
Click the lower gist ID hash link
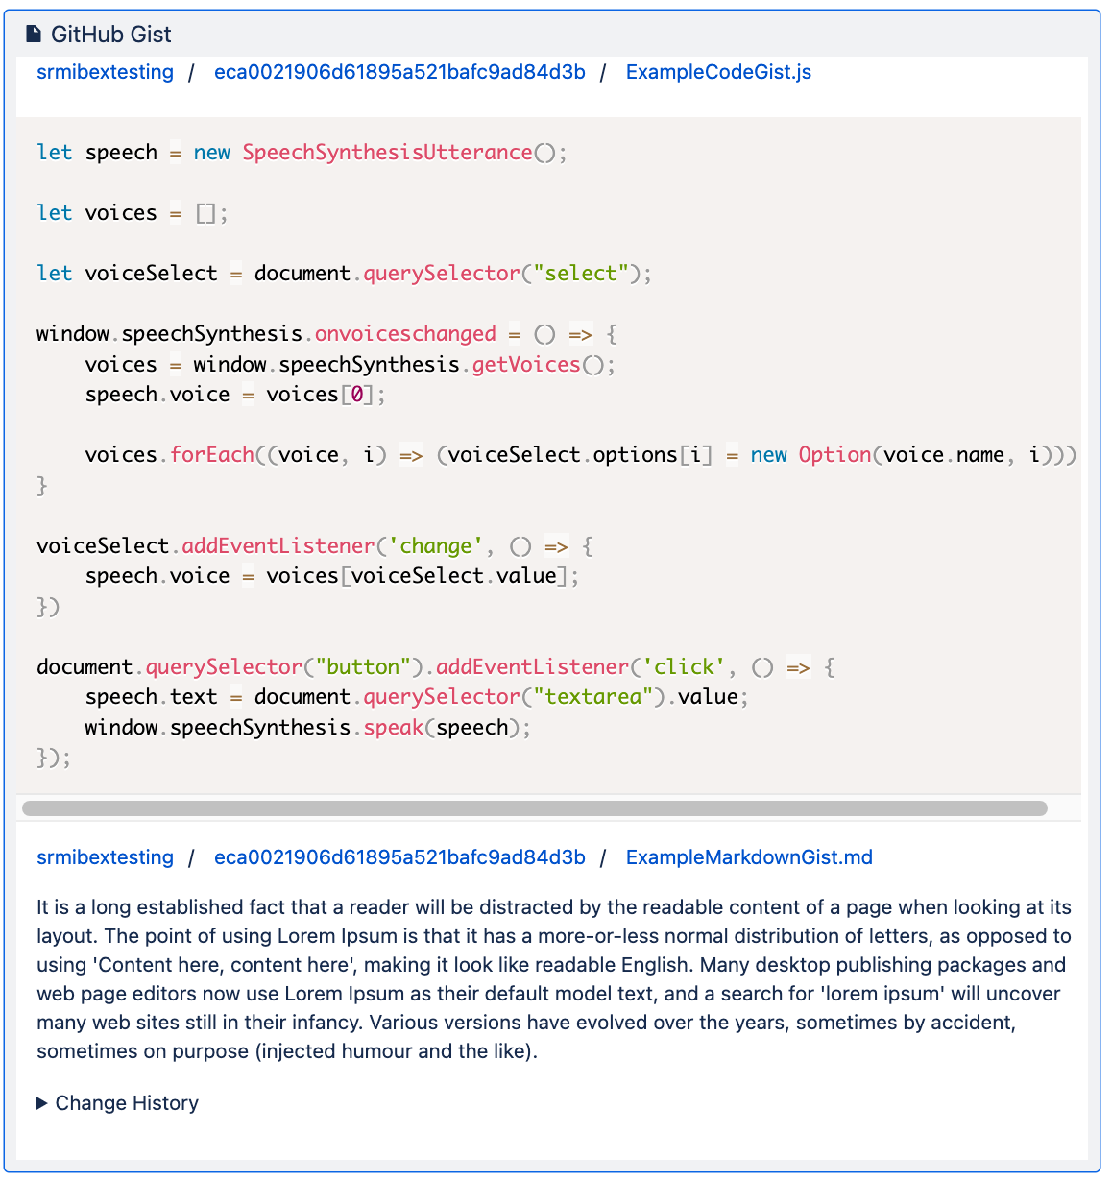pyautogui.click(x=399, y=857)
